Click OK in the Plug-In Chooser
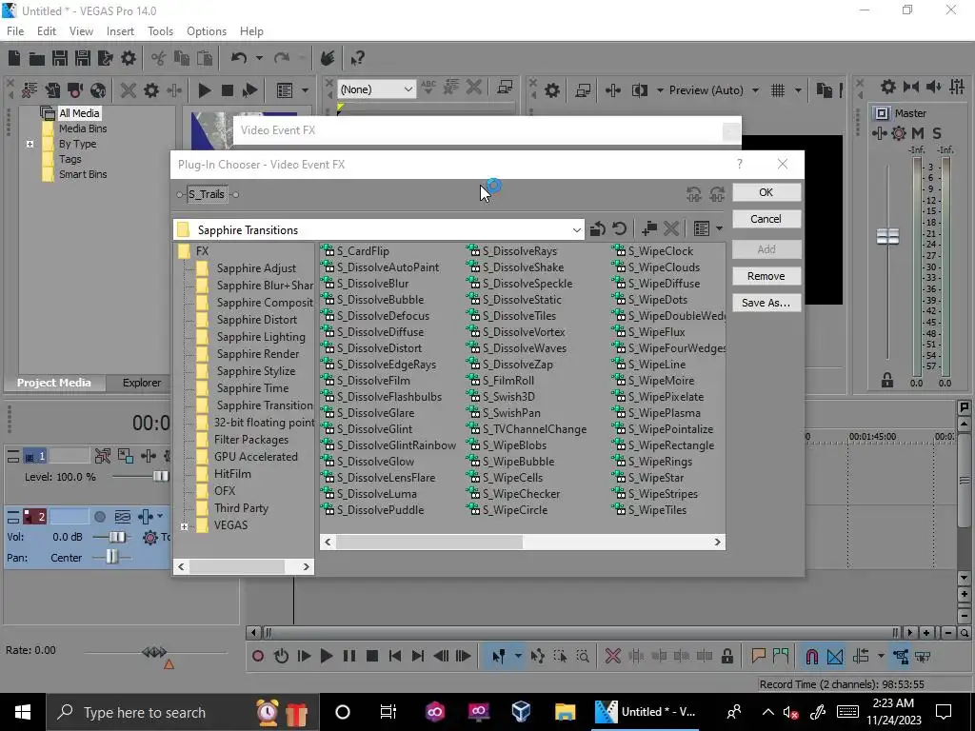This screenshot has height=731, width=975. point(766,192)
